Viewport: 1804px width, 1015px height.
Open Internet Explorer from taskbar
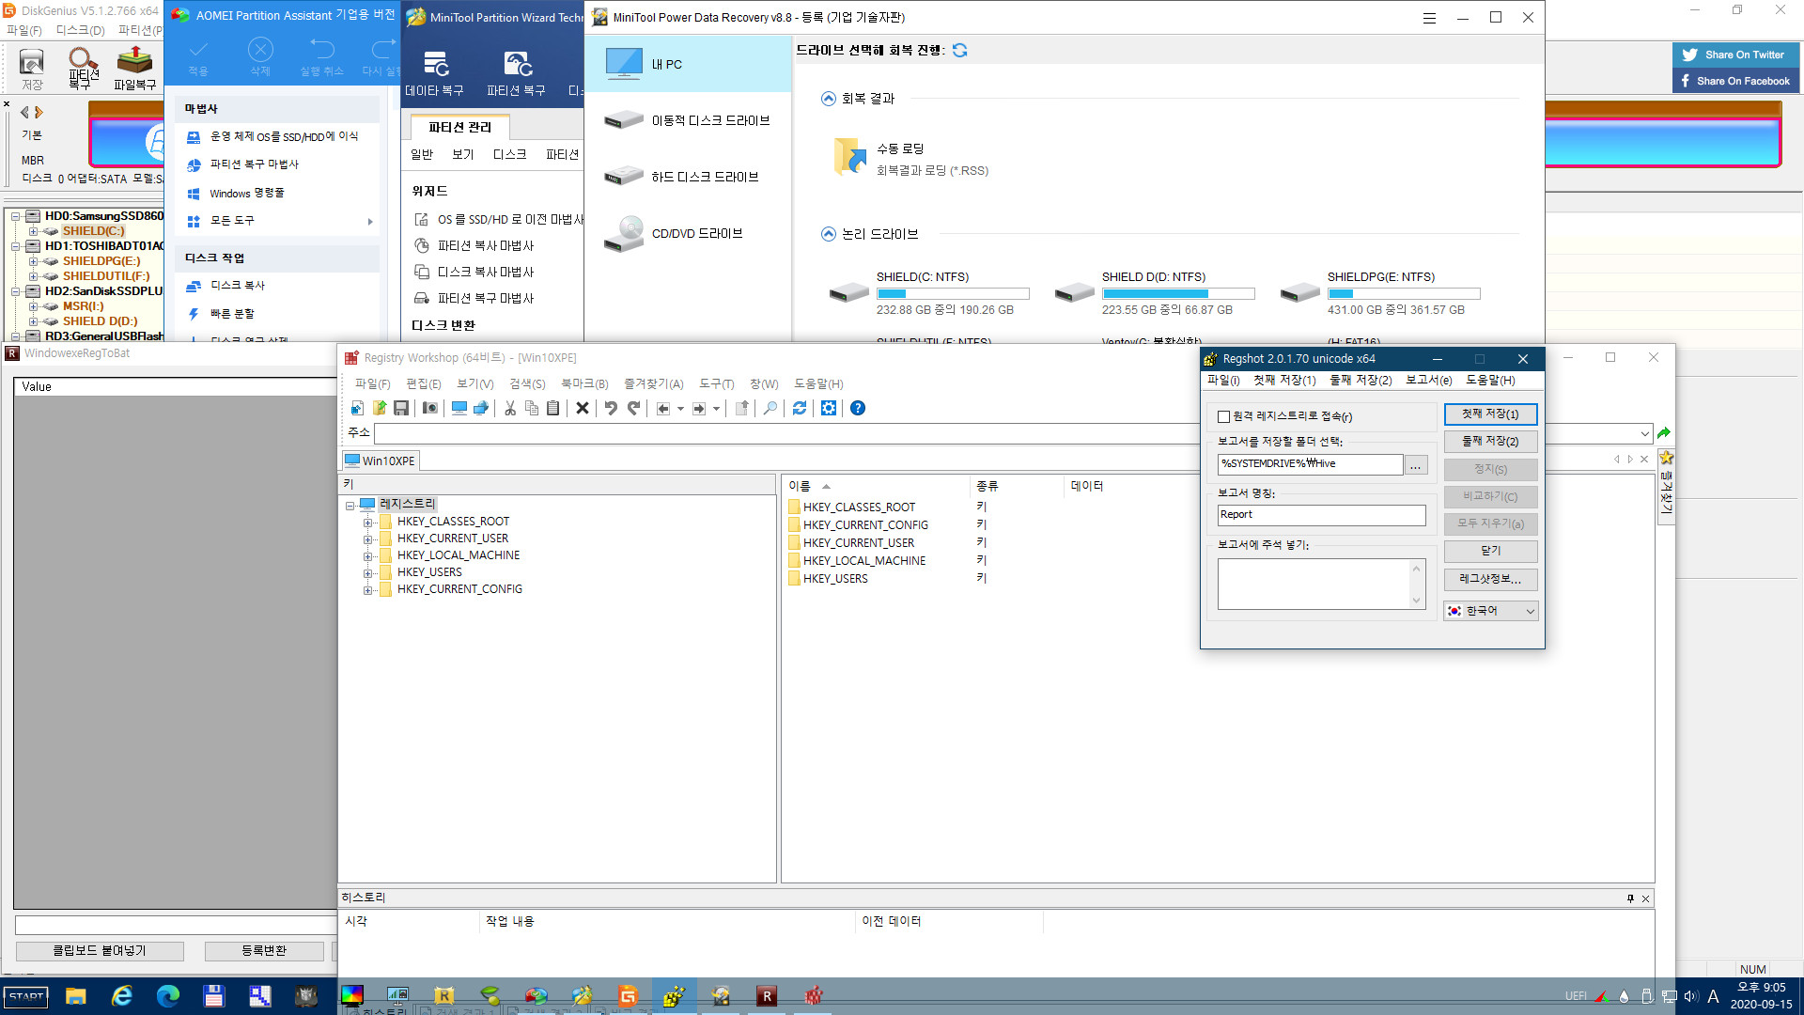coord(122,996)
